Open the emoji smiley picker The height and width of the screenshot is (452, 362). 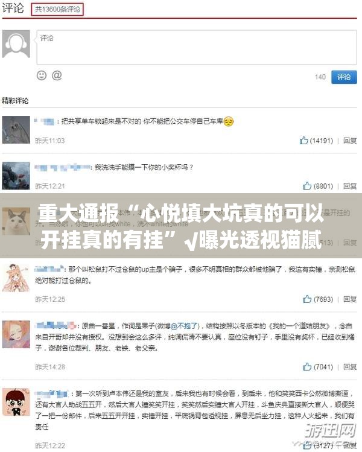click(42, 75)
